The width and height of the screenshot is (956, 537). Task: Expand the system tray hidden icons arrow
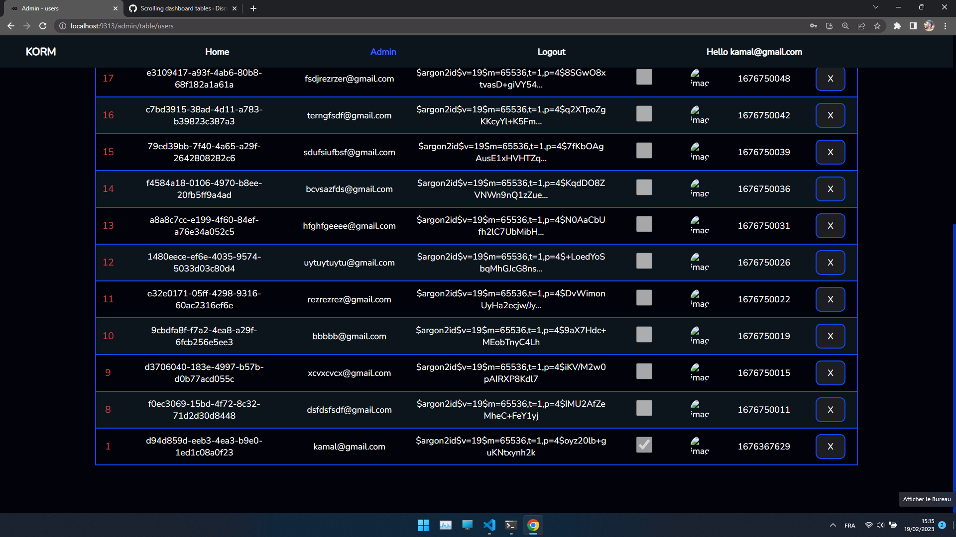(833, 525)
